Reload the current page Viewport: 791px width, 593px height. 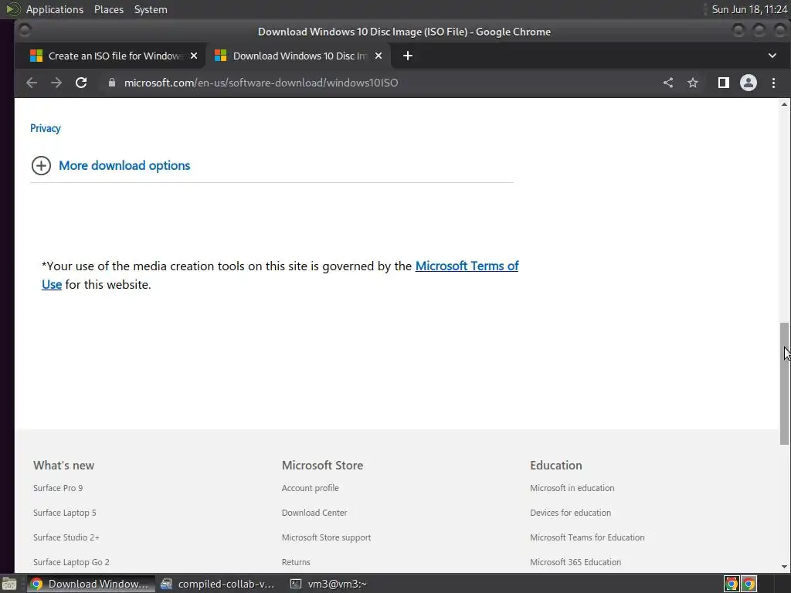[81, 83]
